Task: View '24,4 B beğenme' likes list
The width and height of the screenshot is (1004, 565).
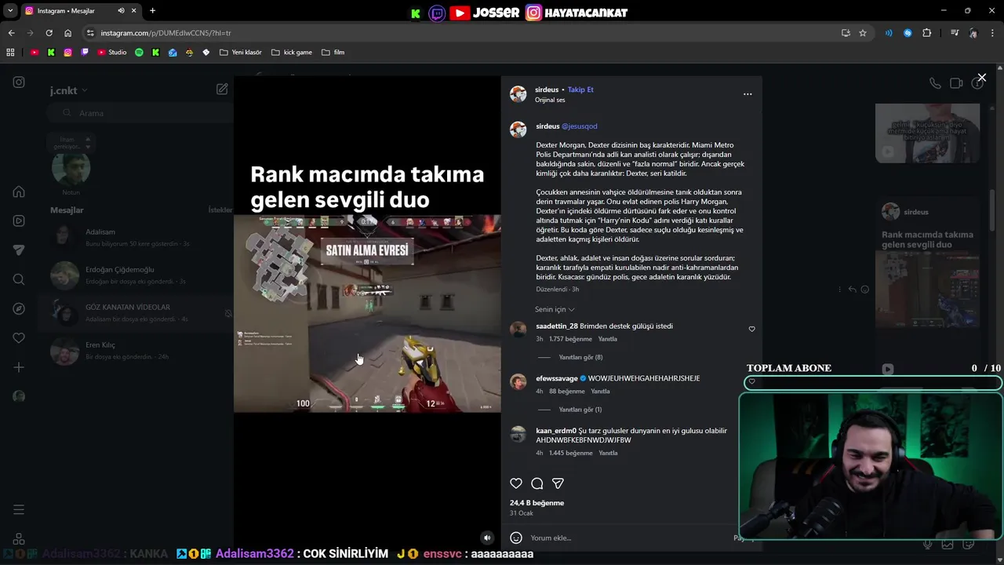Action: [x=537, y=503]
